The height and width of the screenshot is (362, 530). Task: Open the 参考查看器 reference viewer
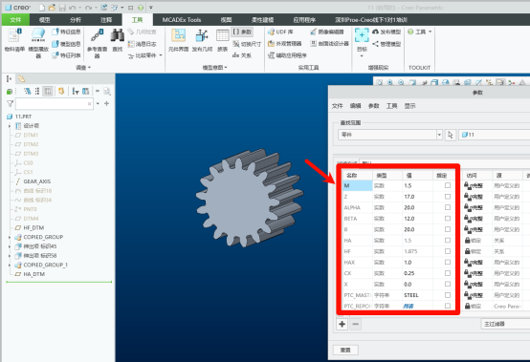click(97, 43)
